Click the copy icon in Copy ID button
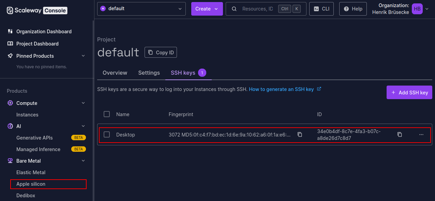The width and height of the screenshot is (435, 201). click(150, 52)
